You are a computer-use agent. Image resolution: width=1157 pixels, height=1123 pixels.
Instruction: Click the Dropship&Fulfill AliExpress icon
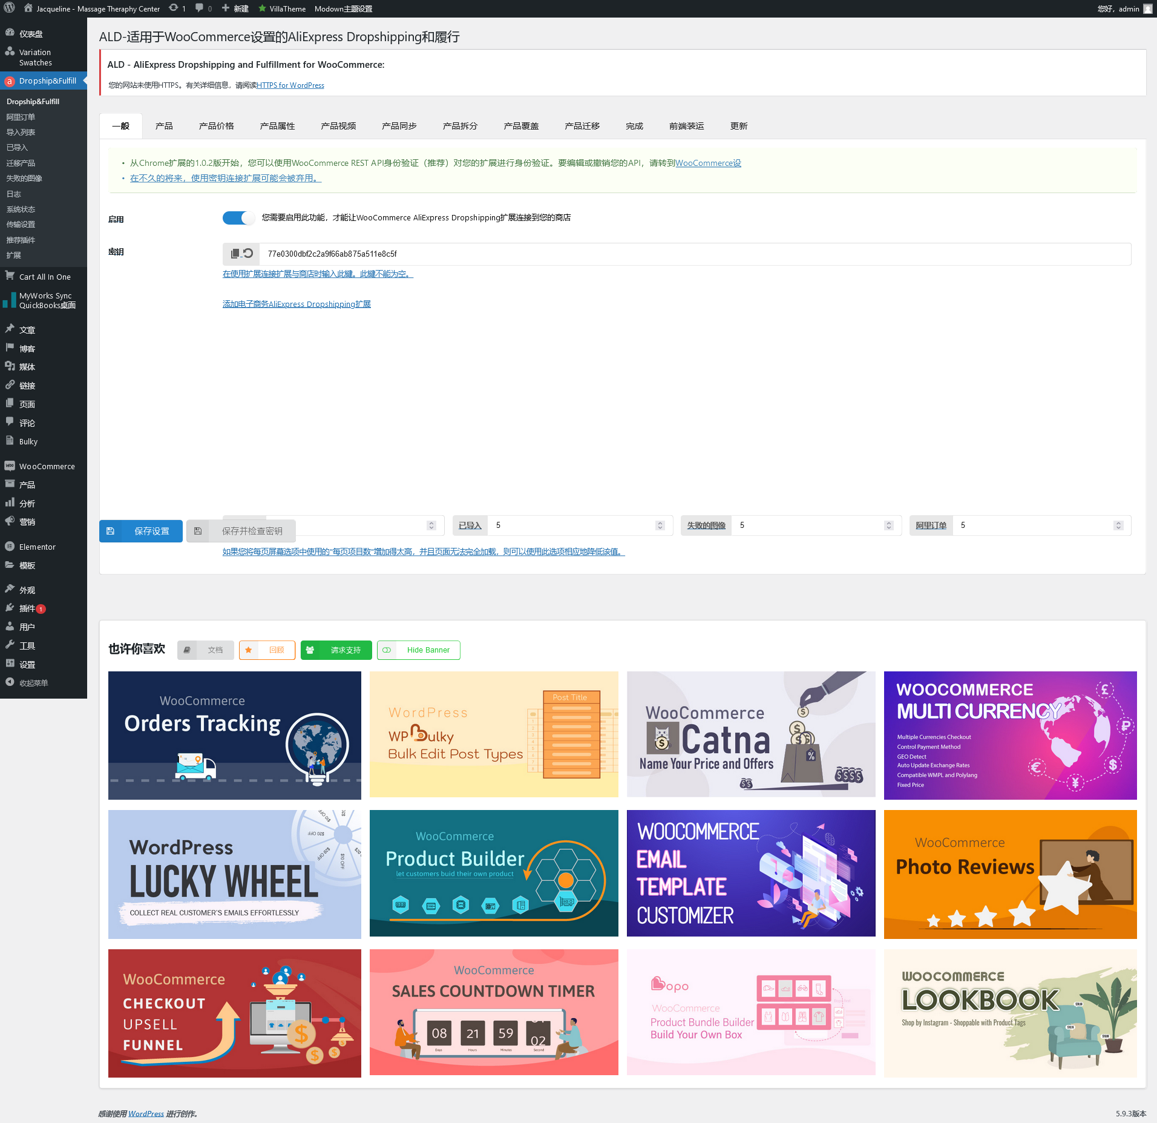9,81
